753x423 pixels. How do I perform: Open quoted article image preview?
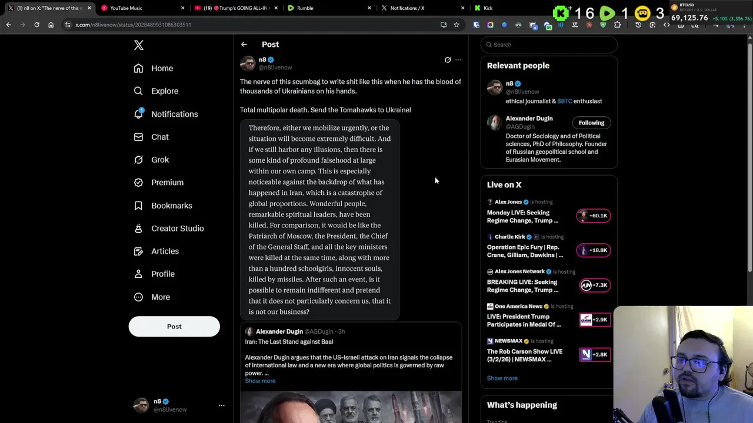pos(351,407)
